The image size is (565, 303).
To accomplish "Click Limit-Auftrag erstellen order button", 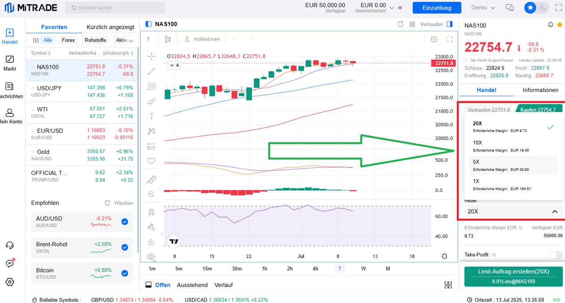I will 513,276.
